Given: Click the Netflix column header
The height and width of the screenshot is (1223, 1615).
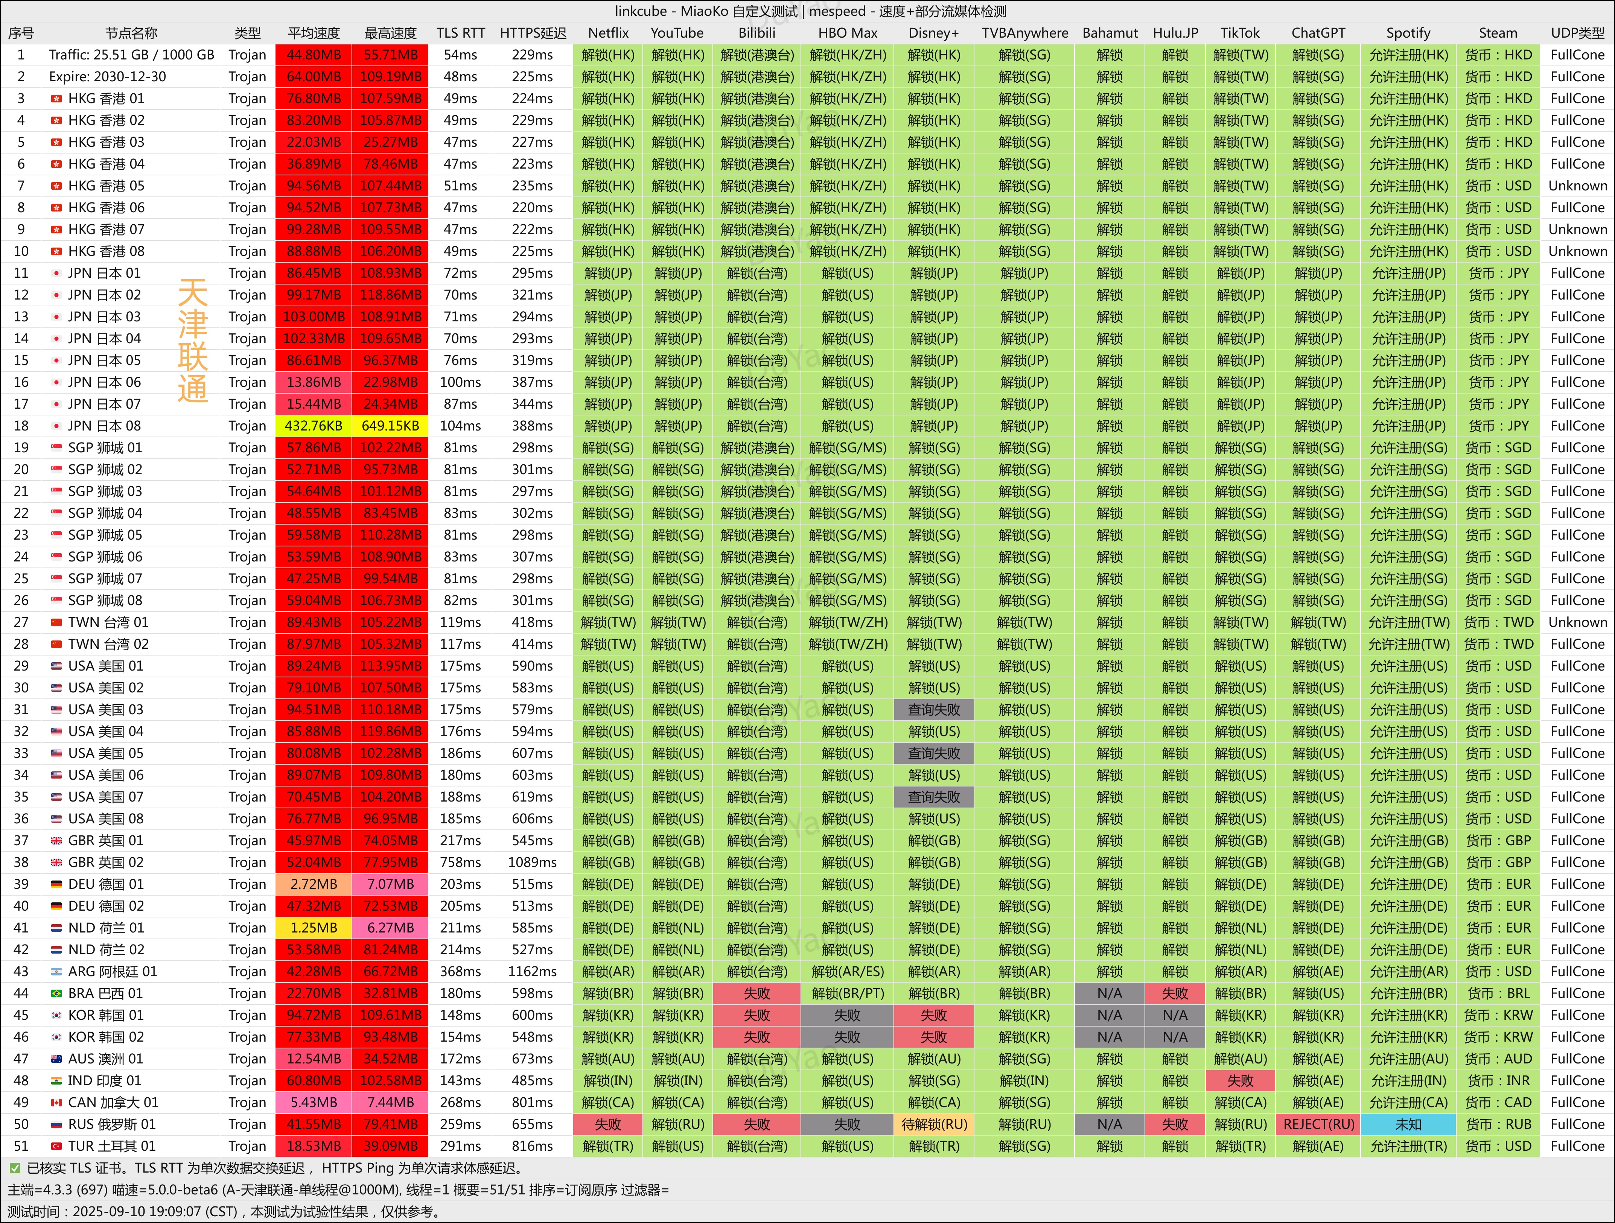Looking at the screenshot, I should (x=608, y=33).
